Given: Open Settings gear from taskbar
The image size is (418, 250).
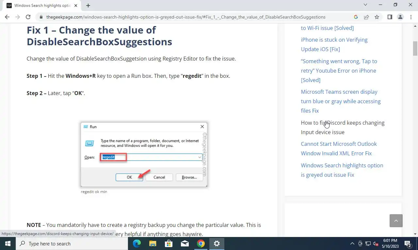Looking at the screenshot, I should 217,243.
